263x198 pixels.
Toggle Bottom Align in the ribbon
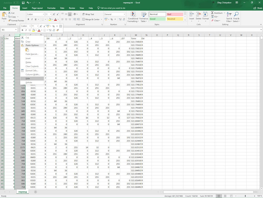point(70,14)
